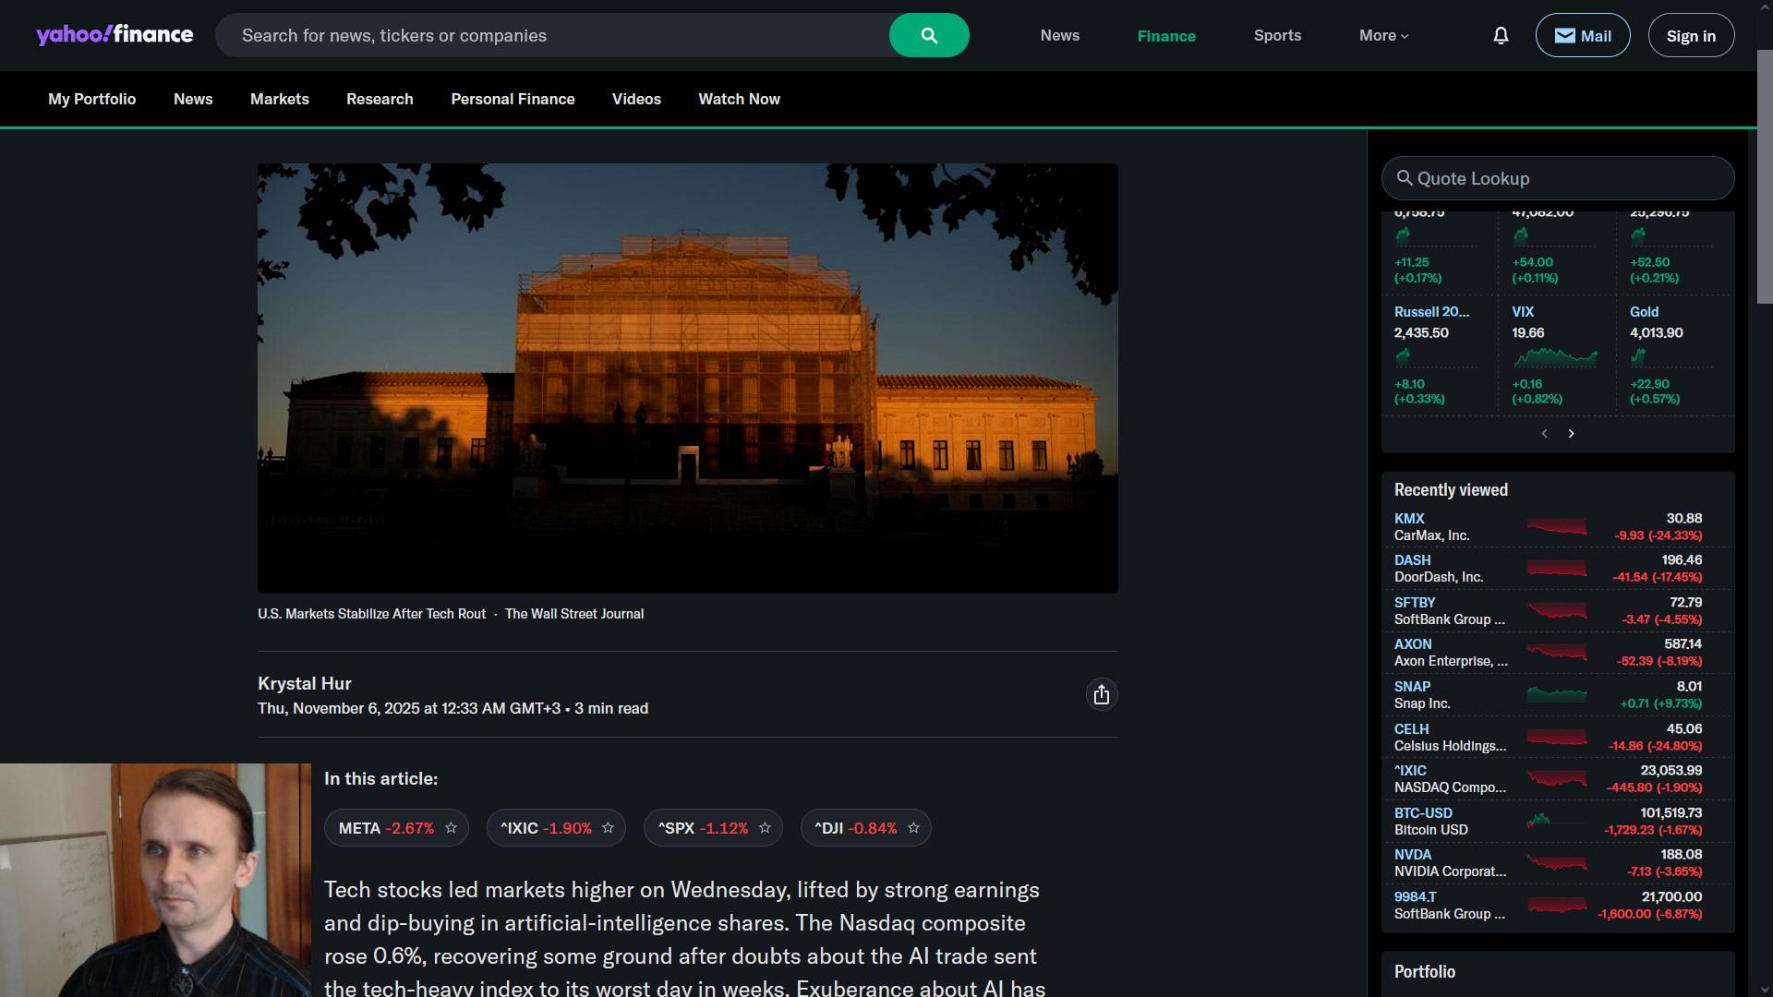The image size is (1773, 997).
Task: Open the VIX index chart tile
Action: (x=1555, y=355)
